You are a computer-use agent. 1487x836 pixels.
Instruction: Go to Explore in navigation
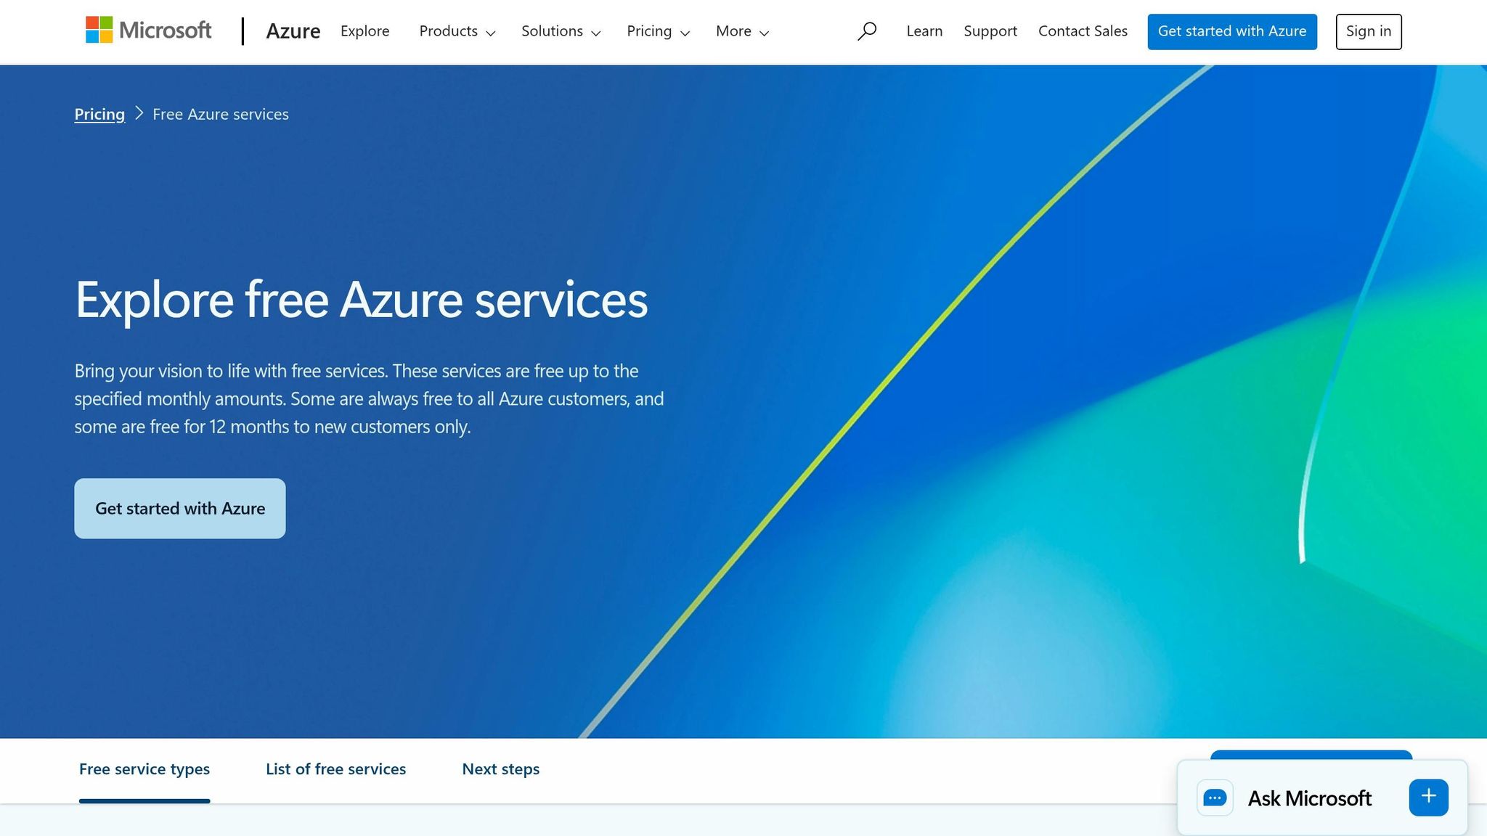pyautogui.click(x=365, y=31)
